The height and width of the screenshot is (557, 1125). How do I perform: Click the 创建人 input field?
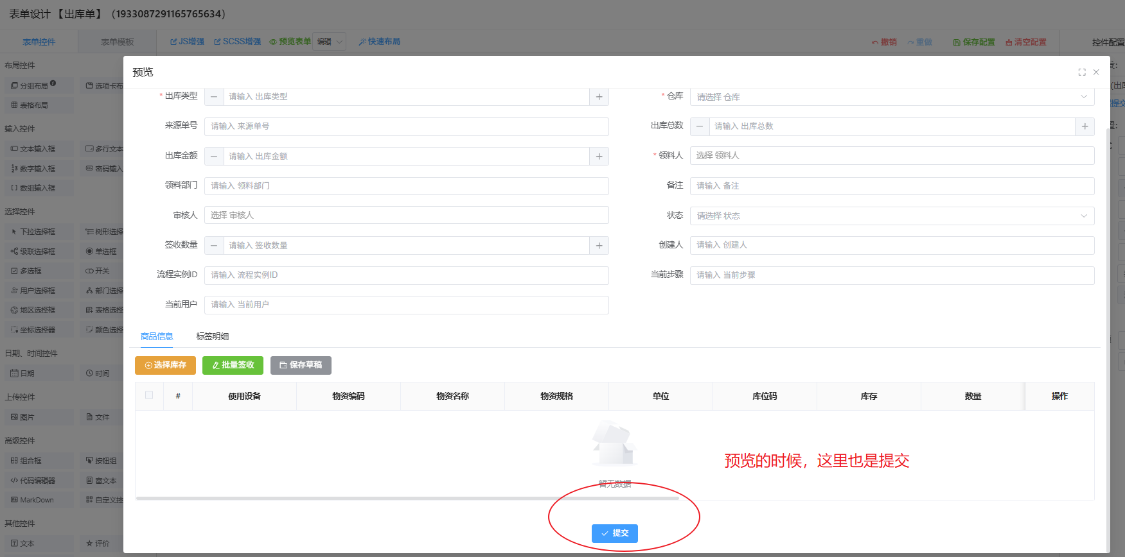(892, 245)
